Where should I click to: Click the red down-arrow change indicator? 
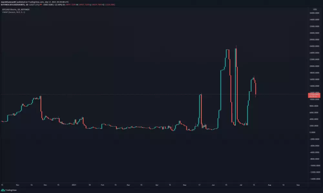pos(41,5)
